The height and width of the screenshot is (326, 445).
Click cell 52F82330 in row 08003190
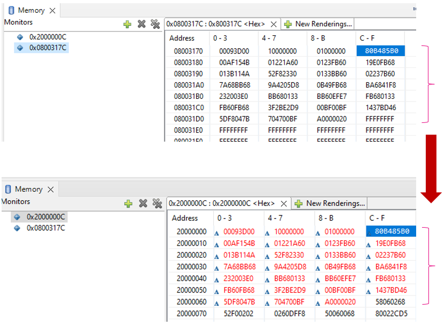click(x=283, y=74)
